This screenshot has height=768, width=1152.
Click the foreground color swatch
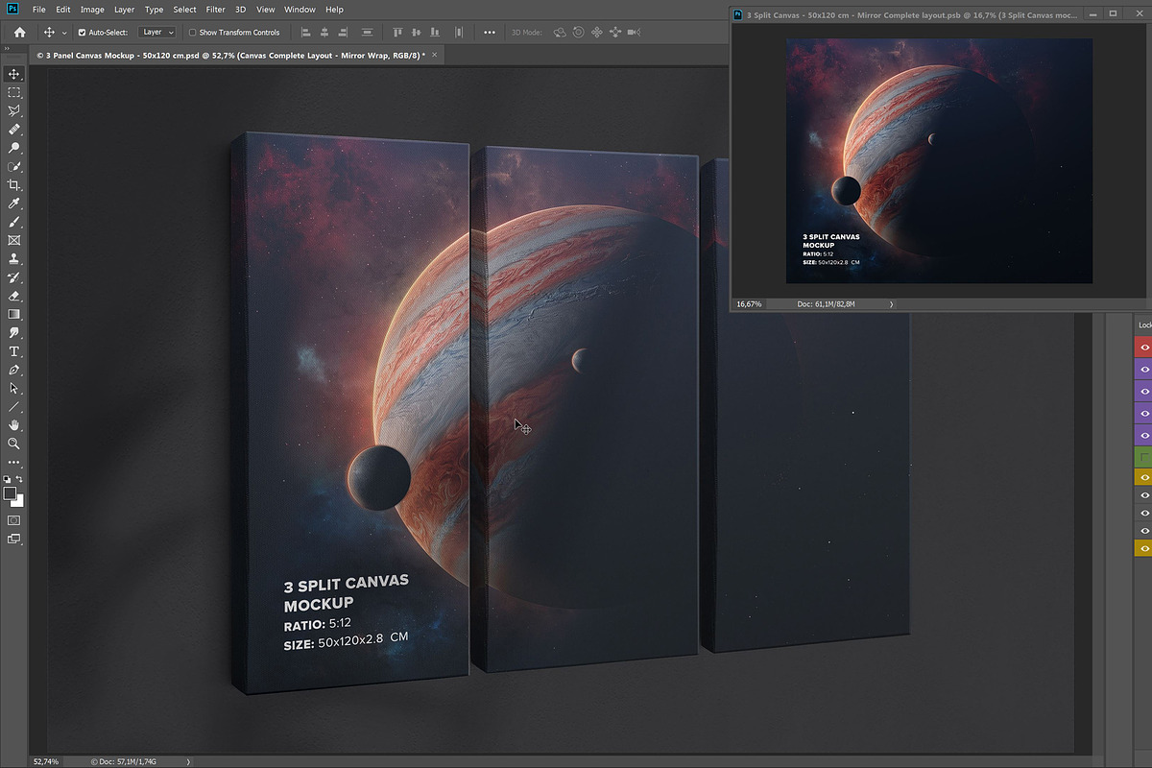click(10, 493)
